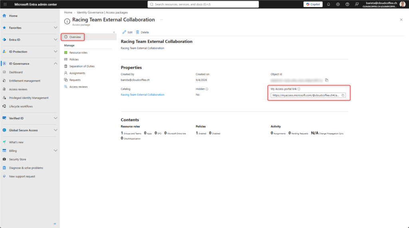Click the Entra ID diamond icon

[x=4, y=39]
